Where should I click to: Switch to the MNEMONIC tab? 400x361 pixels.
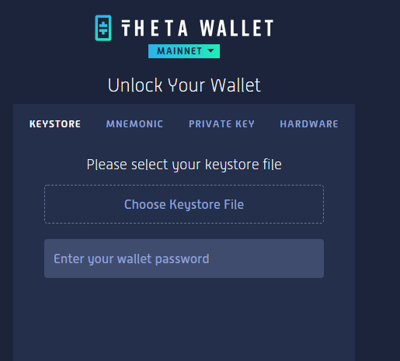click(134, 124)
